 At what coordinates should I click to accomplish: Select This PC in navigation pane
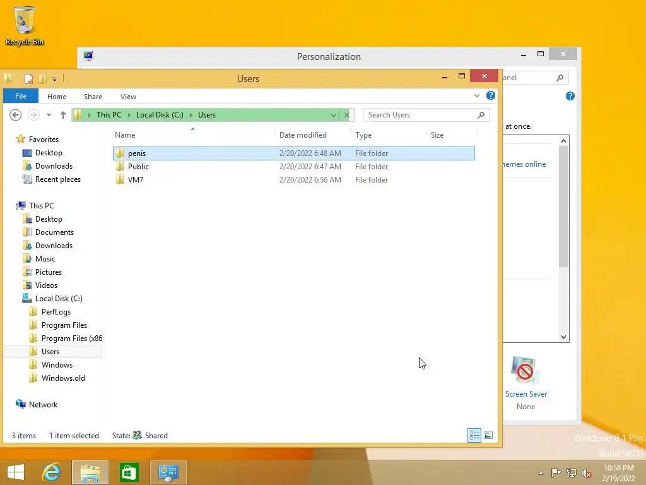pos(41,205)
